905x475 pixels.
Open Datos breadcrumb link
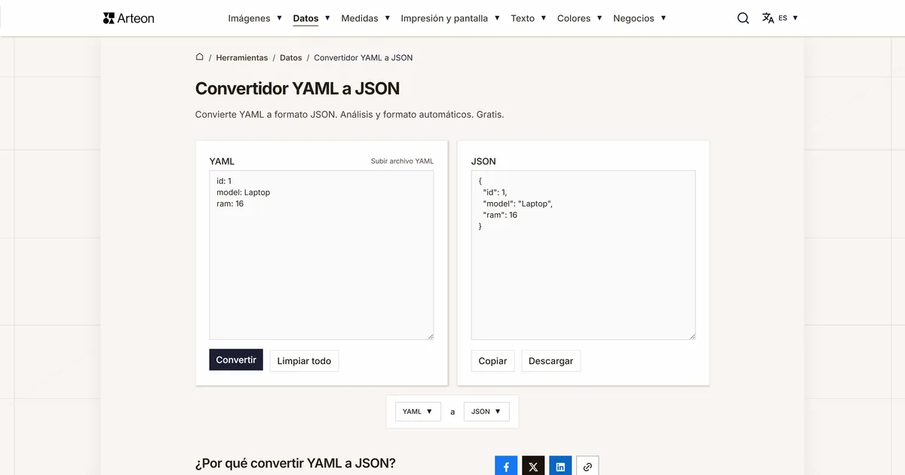(x=291, y=57)
